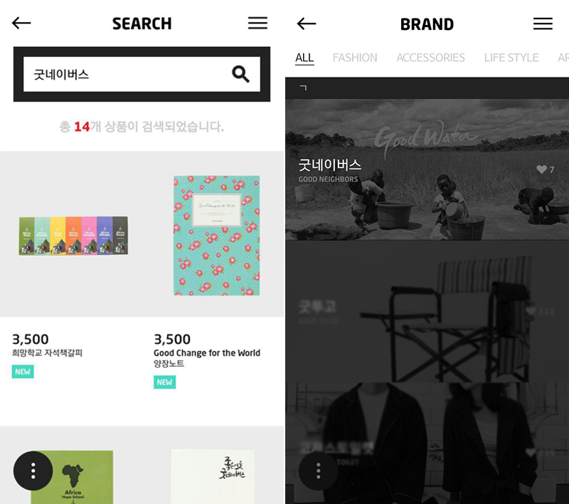Go back from the SEARCH screen

pyautogui.click(x=21, y=23)
